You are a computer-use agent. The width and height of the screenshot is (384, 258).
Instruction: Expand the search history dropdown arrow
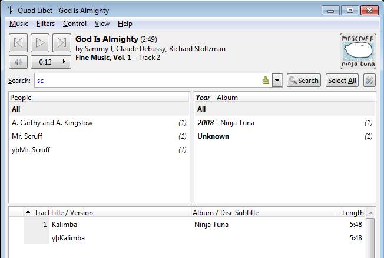point(277,81)
